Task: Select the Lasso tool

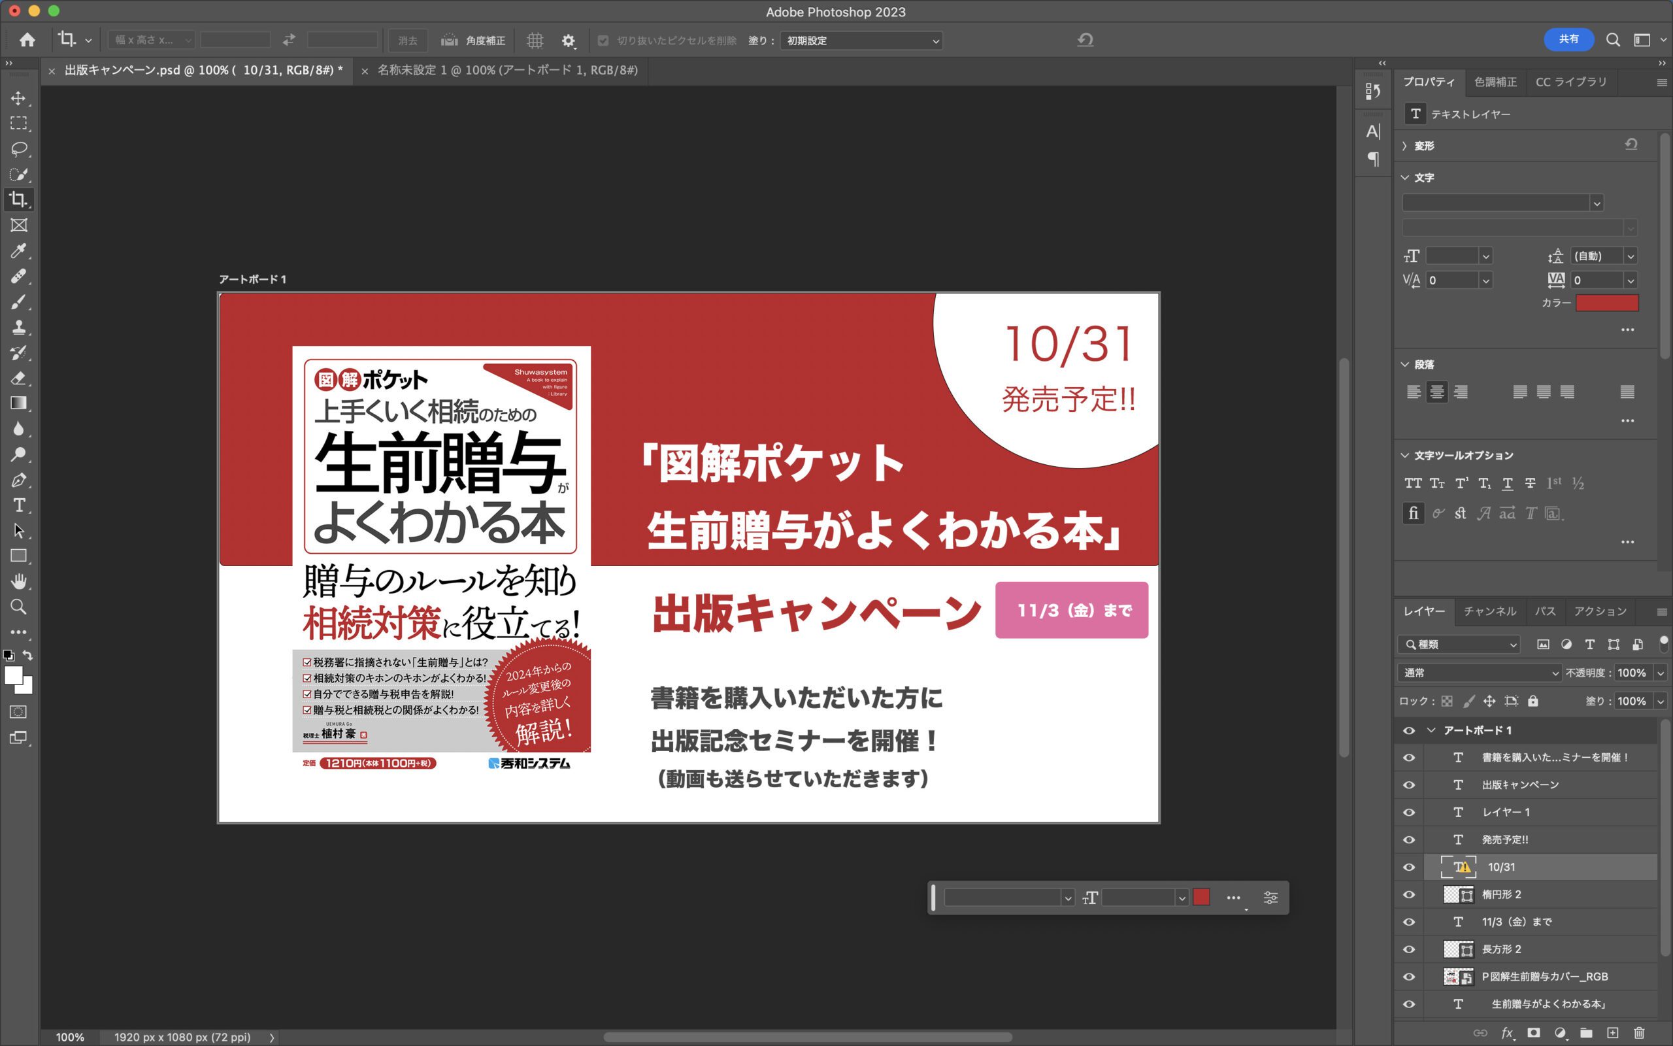Action: click(19, 149)
